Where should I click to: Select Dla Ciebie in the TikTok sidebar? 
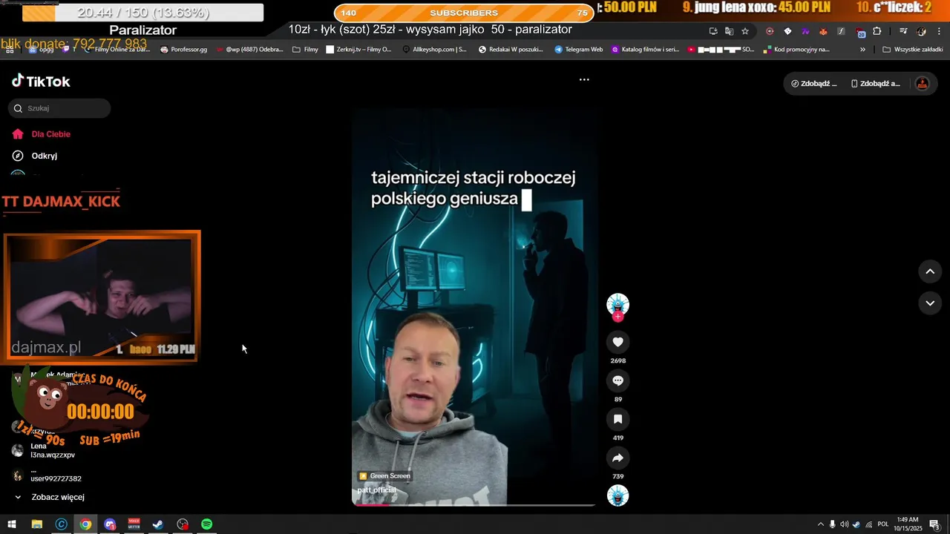[42, 134]
